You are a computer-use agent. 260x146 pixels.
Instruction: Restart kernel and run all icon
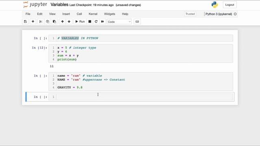[x=102, y=21]
